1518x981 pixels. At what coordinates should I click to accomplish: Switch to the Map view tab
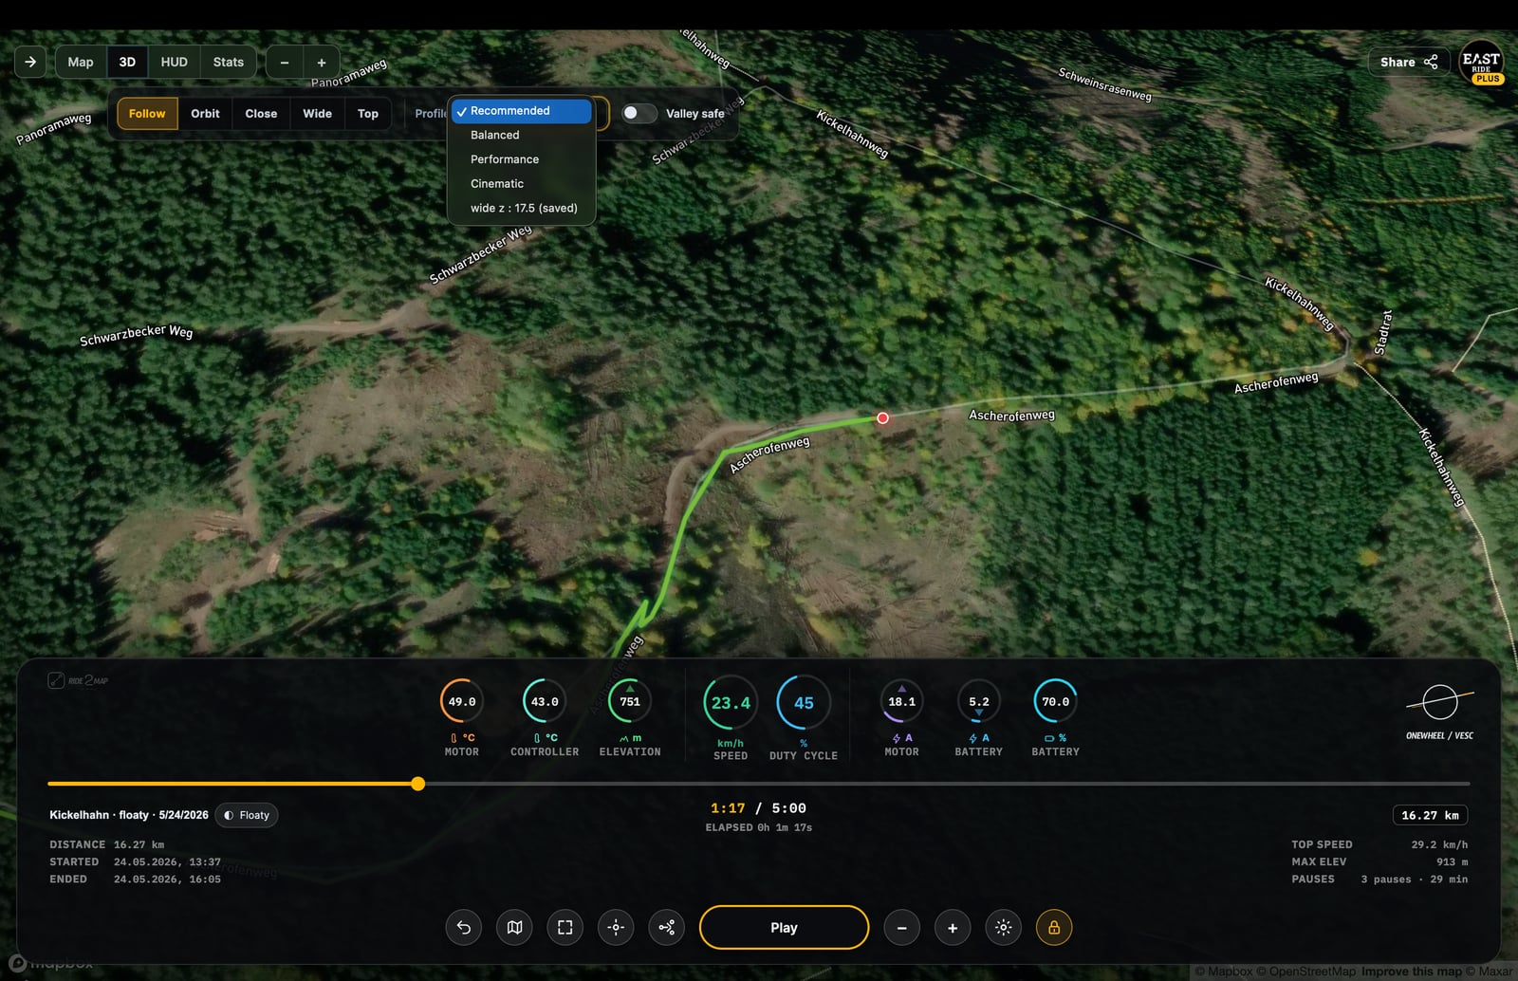(x=81, y=62)
